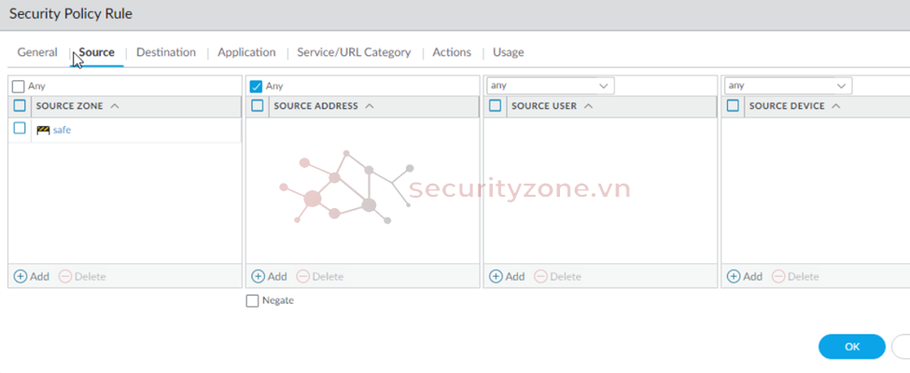Switch to the Destination tab
This screenshot has width=910, height=373.
(x=166, y=52)
